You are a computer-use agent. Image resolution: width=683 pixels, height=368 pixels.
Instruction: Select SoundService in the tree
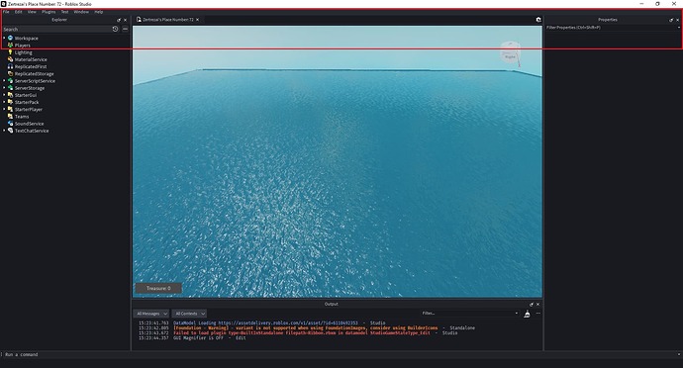29,124
